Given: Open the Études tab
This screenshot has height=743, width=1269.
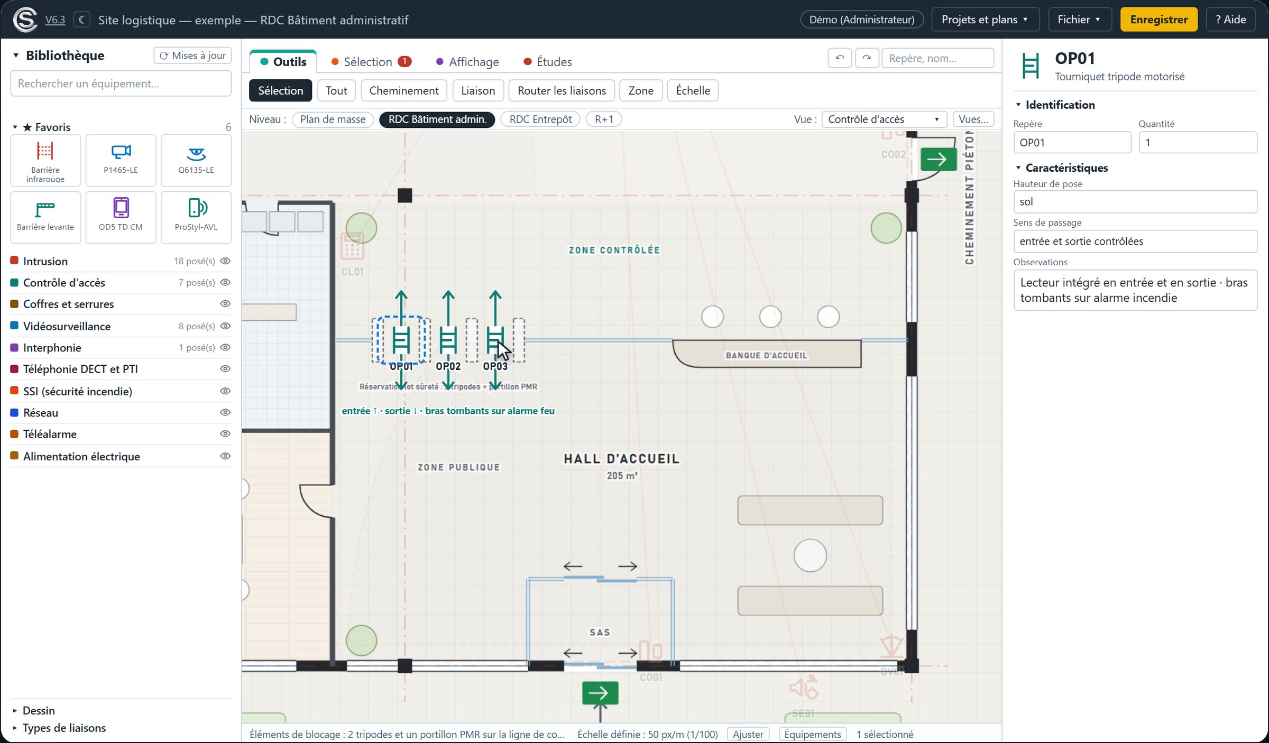Looking at the screenshot, I should [548, 62].
